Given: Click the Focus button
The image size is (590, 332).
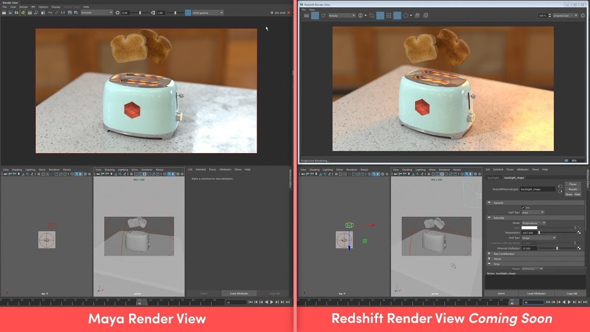Looking at the screenshot, I should tap(573, 184).
